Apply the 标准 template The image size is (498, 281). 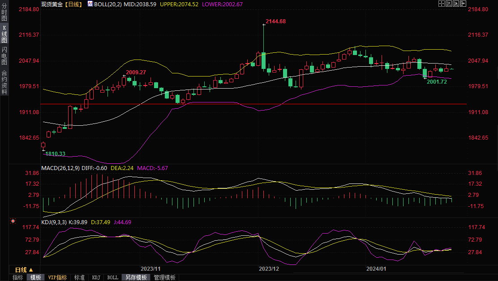79,277
